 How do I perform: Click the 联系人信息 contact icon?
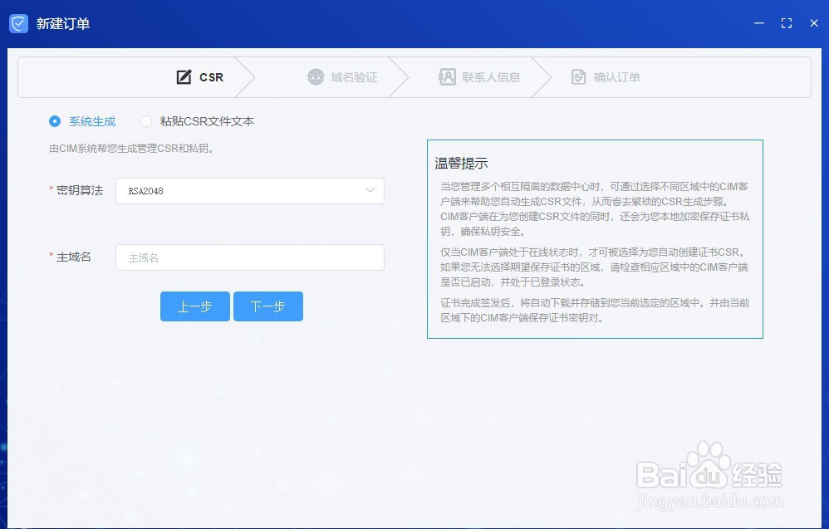pos(447,77)
